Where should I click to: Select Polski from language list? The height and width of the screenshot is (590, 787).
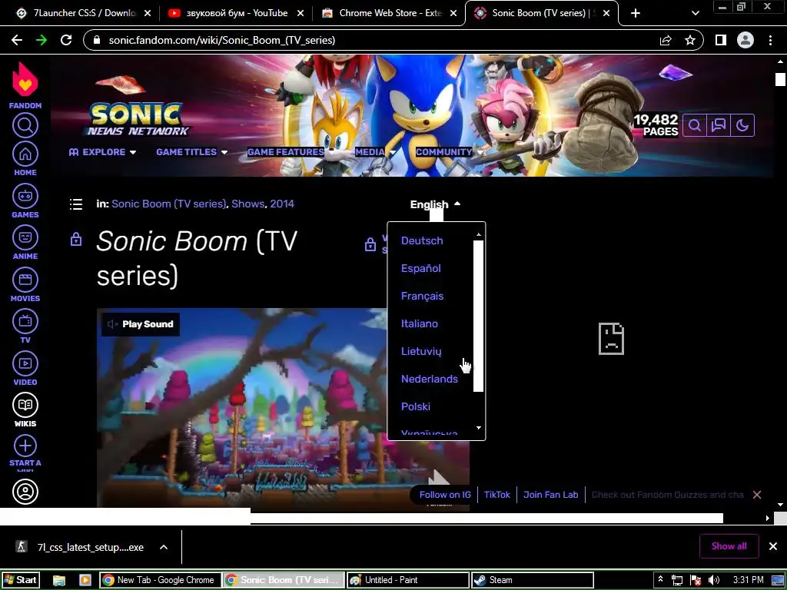click(416, 406)
